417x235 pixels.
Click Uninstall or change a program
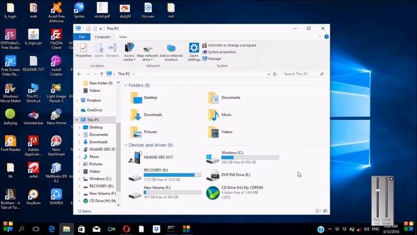pos(229,45)
